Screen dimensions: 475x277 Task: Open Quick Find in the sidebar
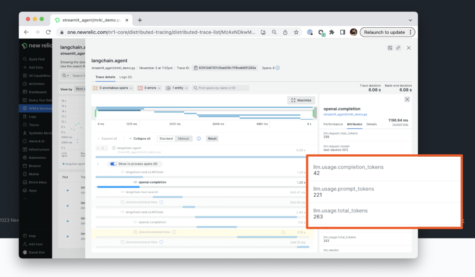36,59
